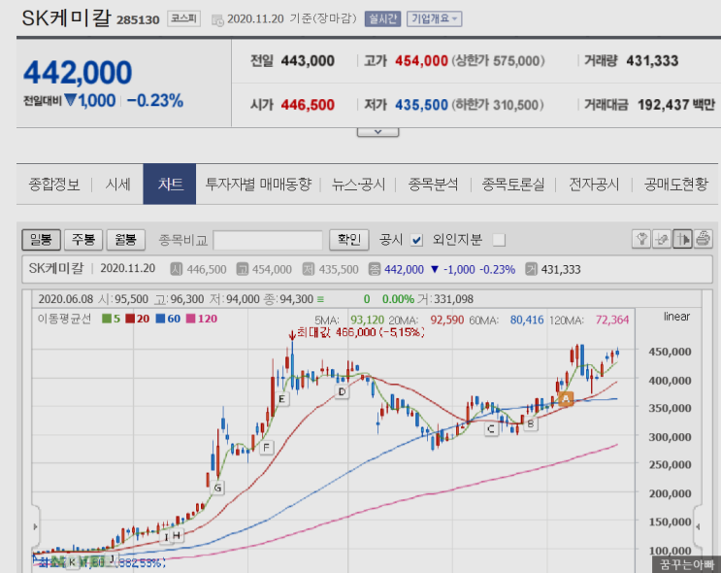Click the 시 open-price badge icon
Screen dimensions: 721x573
[176, 269]
